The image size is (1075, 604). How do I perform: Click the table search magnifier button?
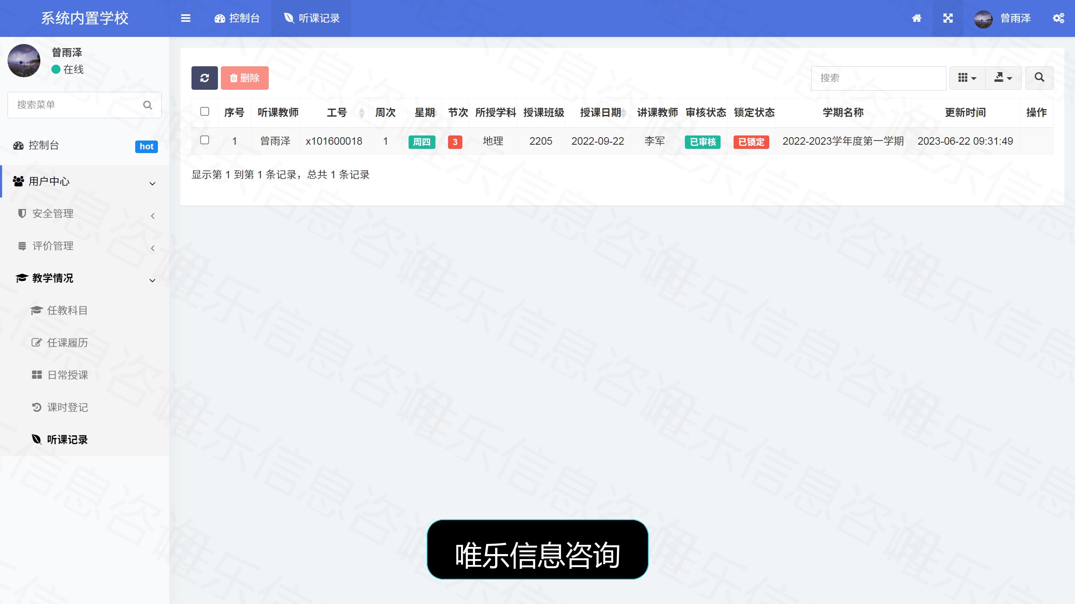coord(1039,78)
